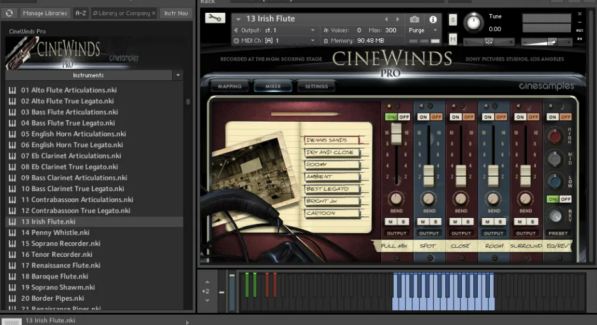Solo the Close channel with its S button
This screenshot has height=325, width=597.
pyautogui.click(x=468, y=222)
